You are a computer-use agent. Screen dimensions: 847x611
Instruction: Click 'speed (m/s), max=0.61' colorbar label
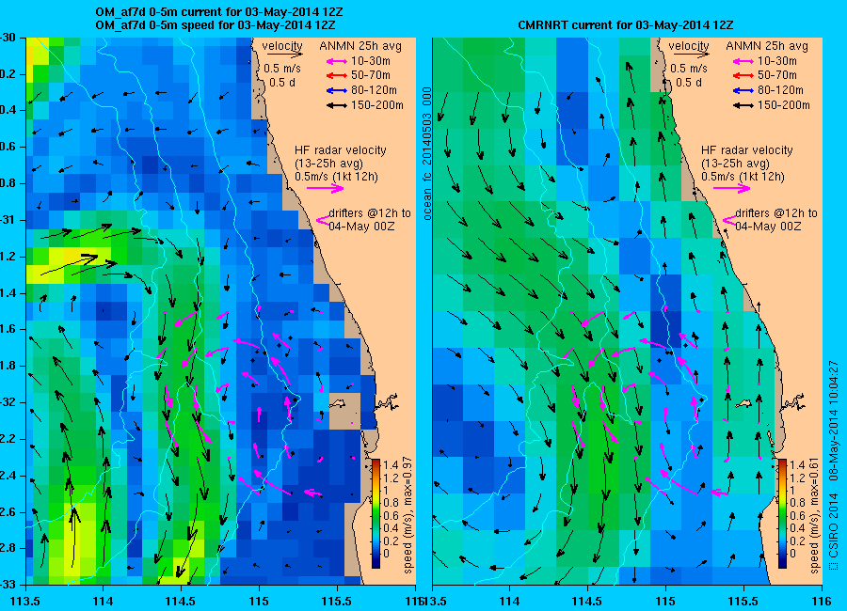[x=815, y=515]
